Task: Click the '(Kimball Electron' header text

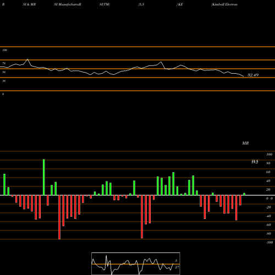Action: point(224,4)
